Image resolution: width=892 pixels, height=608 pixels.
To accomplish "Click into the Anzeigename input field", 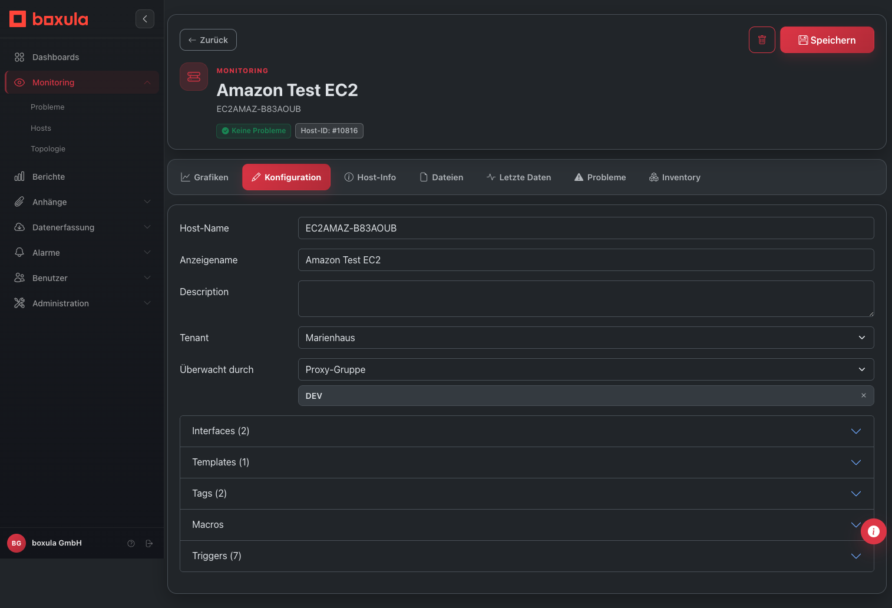I will point(586,260).
